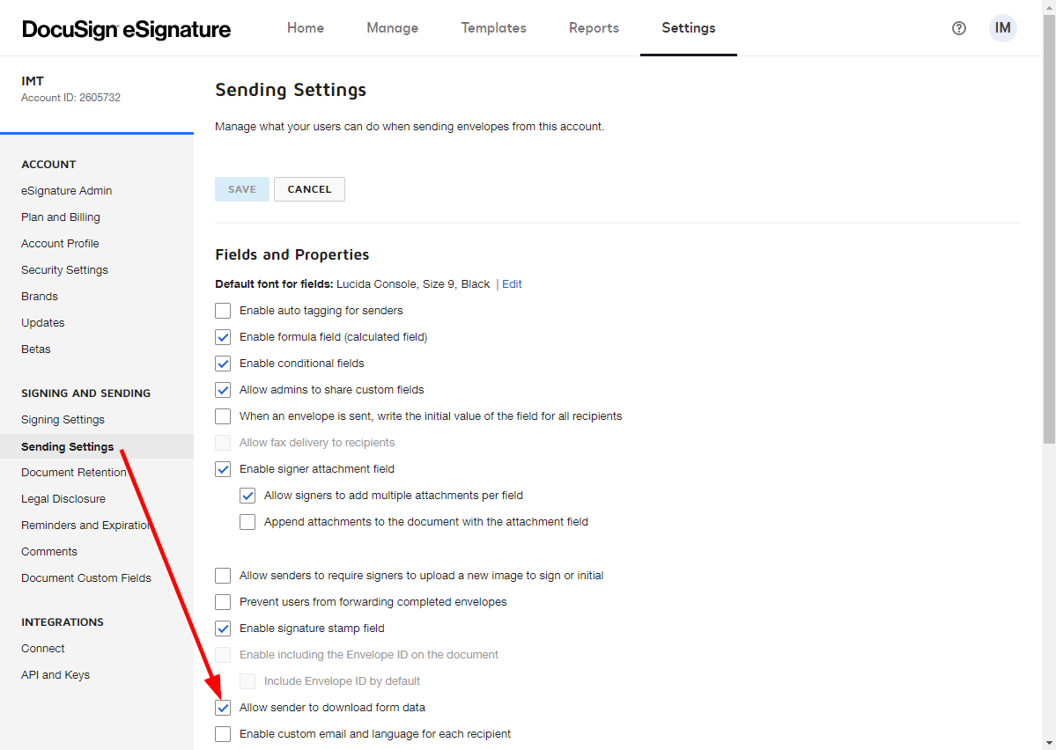Click the DocuSign eSignature logo
Viewport: 1056px width, 750px height.
[x=126, y=29]
